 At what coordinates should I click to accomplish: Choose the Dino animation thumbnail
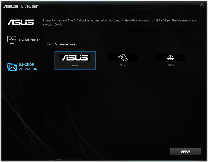123,57
